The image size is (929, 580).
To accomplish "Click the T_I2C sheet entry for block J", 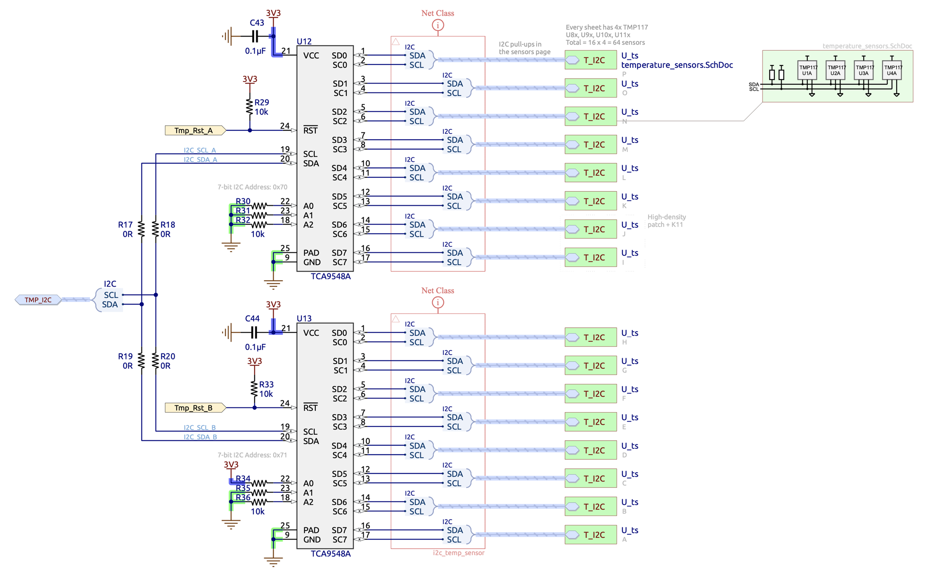I will 591,229.
